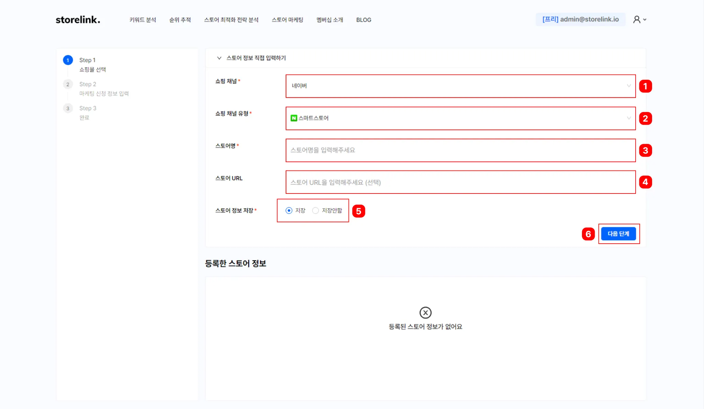Click red number 6 annotation badge
The image size is (704, 409).
(588, 234)
